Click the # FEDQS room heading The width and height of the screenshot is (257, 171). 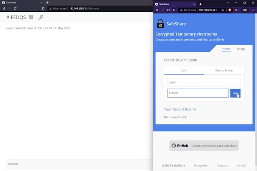click(x=16, y=17)
